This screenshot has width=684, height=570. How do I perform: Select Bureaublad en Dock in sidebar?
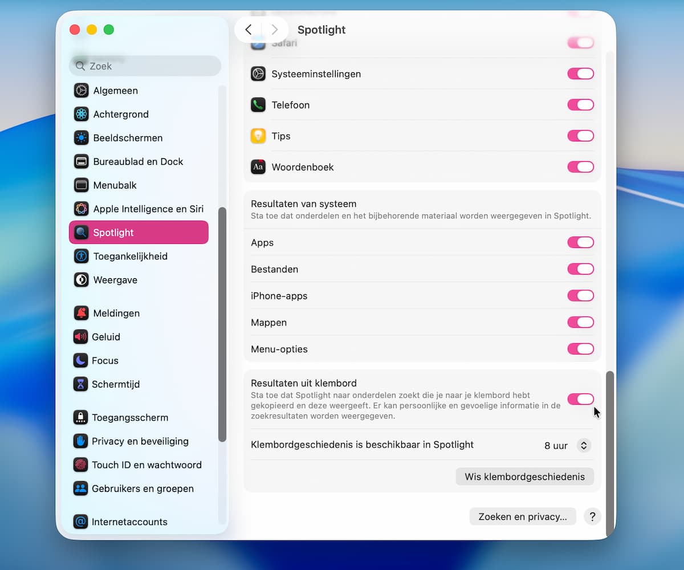click(x=138, y=162)
